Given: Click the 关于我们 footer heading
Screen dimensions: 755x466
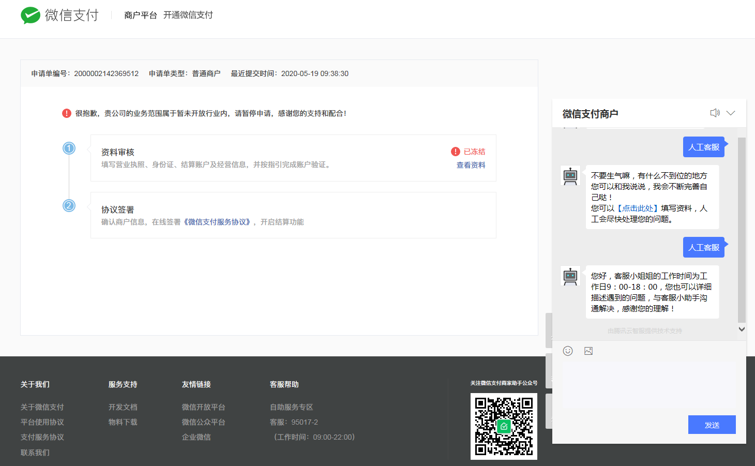Looking at the screenshot, I should pos(35,384).
